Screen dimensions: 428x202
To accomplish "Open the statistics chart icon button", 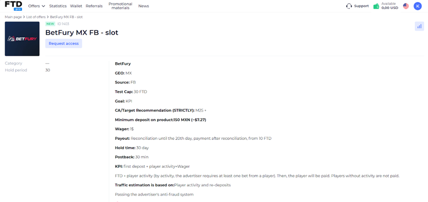I will (x=419, y=26).
